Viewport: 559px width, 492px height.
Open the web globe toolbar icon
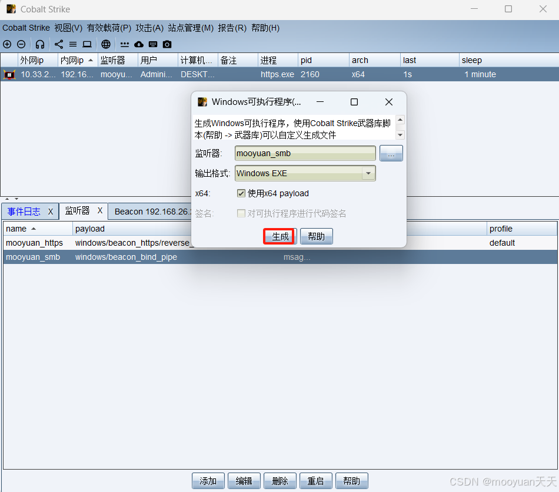(106, 44)
